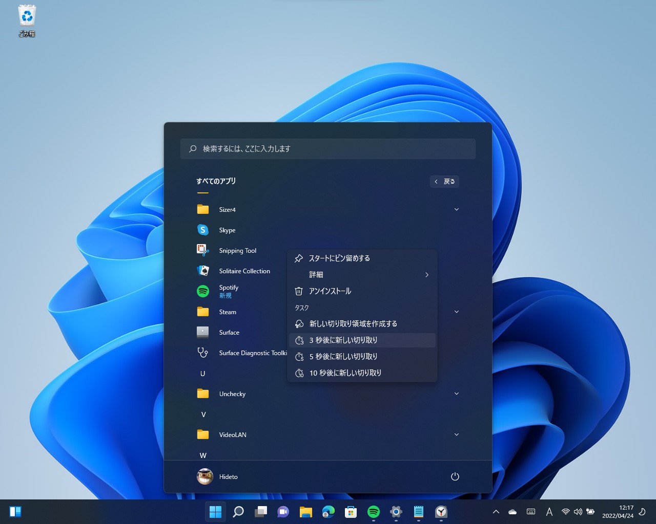Open the 詳細 submenu
Viewport: 656px width, 524px height.
362,275
